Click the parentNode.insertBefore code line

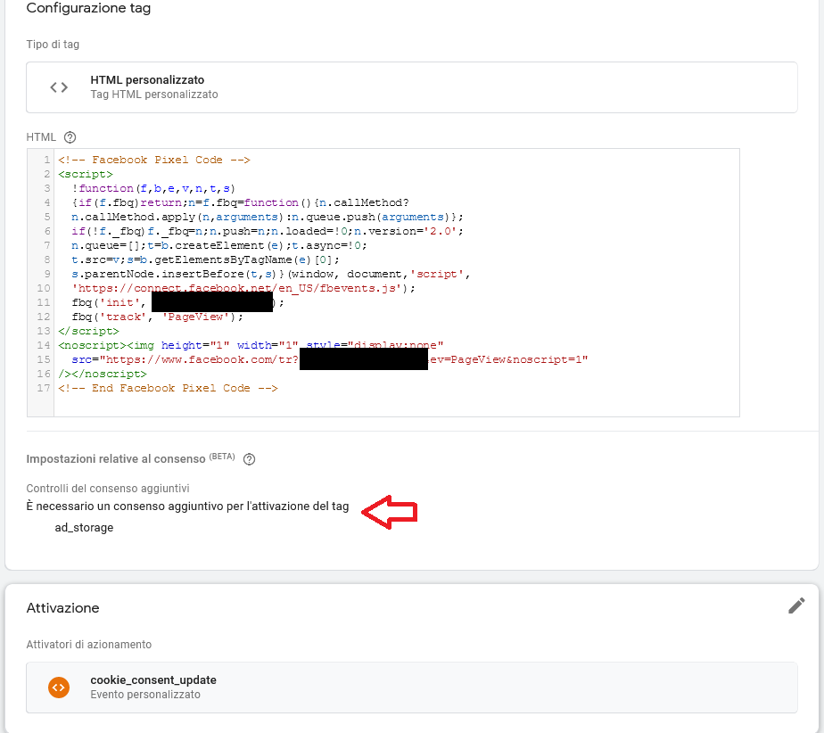(x=270, y=275)
